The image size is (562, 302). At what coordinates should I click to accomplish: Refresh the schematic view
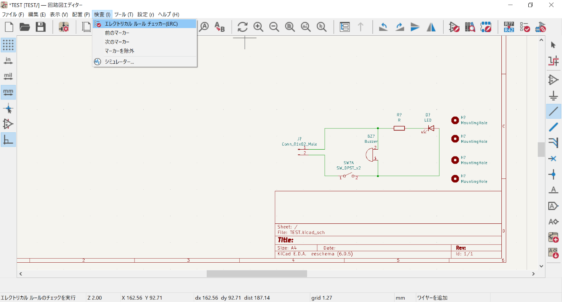click(242, 27)
